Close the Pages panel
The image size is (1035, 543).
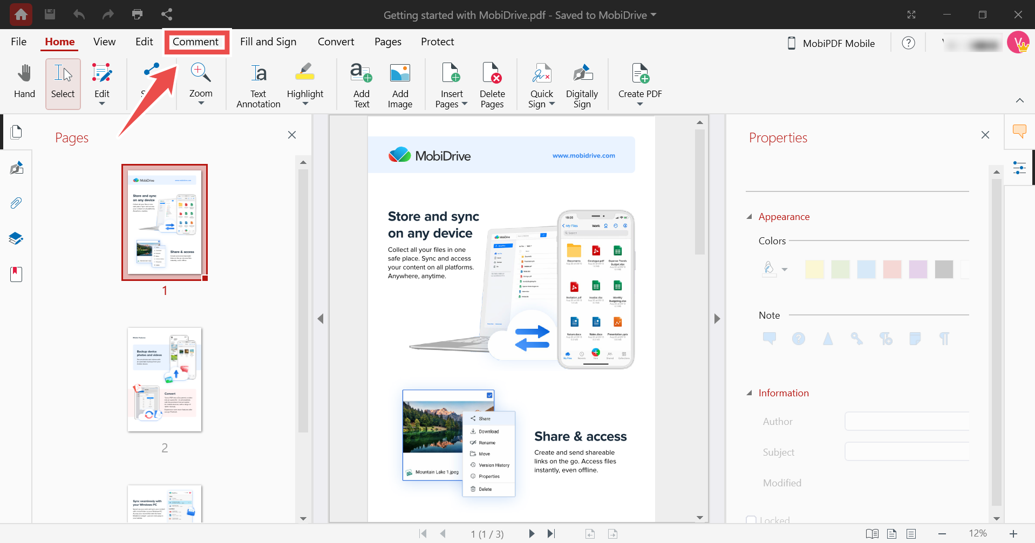[x=292, y=135]
